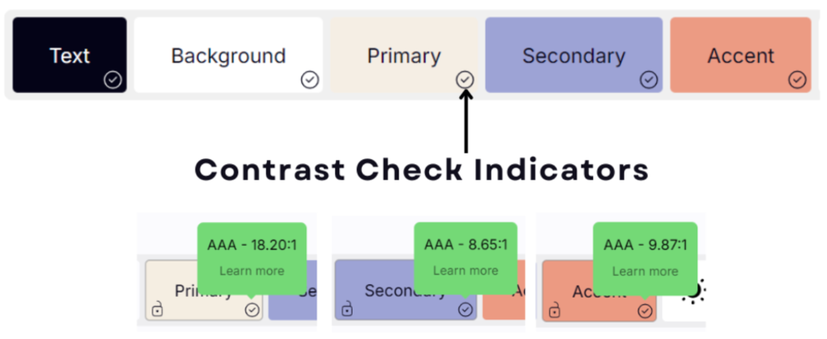Select the top purple Secondary color swatch
Screen dimensions: 827x339
tap(574, 55)
